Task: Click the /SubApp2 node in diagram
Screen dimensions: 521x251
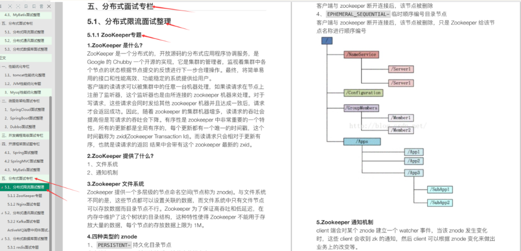Action: tap(440, 202)
